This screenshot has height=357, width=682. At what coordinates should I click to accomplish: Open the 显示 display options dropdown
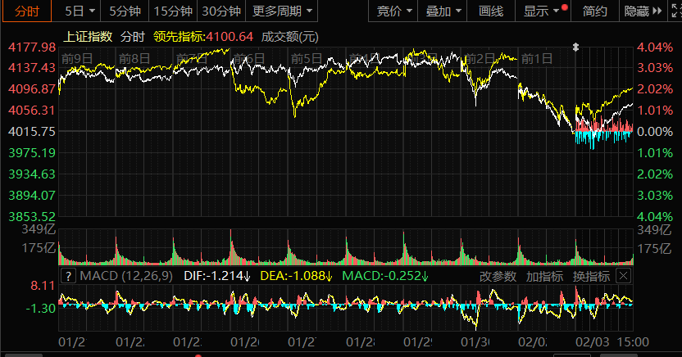pyautogui.click(x=542, y=11)
